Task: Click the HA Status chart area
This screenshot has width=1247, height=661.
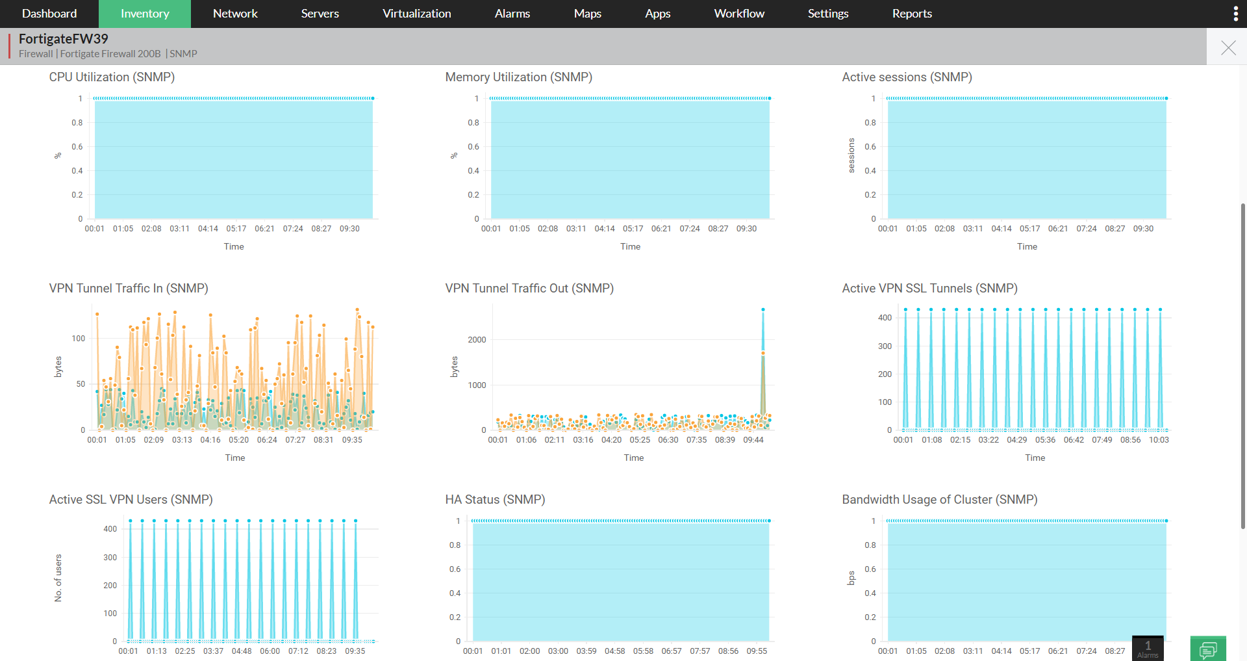Action: click(621, 581)
